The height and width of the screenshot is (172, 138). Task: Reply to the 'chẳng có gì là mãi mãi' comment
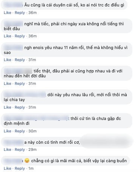pos(20,169)
